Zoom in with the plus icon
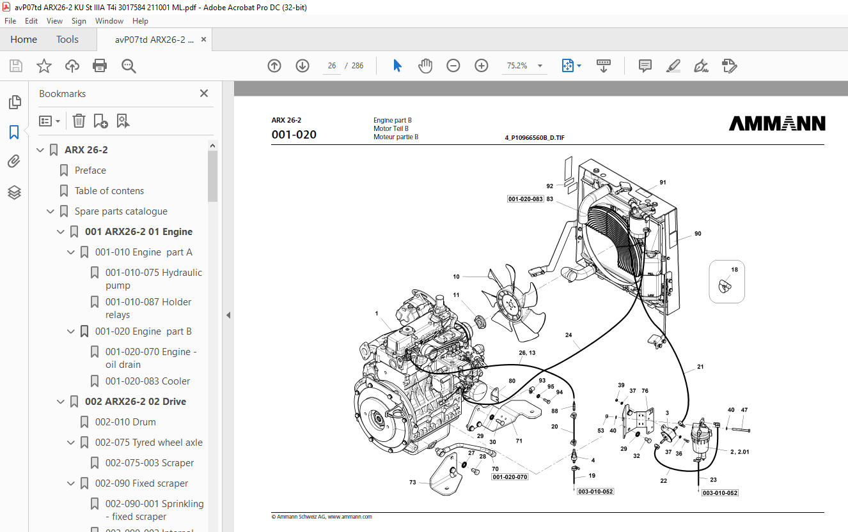This screenshot has height=532, width=848. click(x=482, y=66)
